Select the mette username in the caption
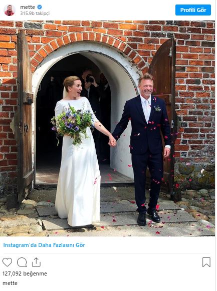The image size is (217, 291). 10,283
